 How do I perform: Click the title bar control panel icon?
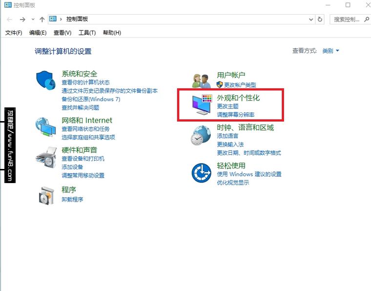tap(8, 5)
